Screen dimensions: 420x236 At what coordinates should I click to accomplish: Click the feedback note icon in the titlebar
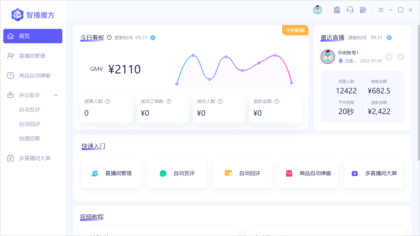(x=363, y=10)
